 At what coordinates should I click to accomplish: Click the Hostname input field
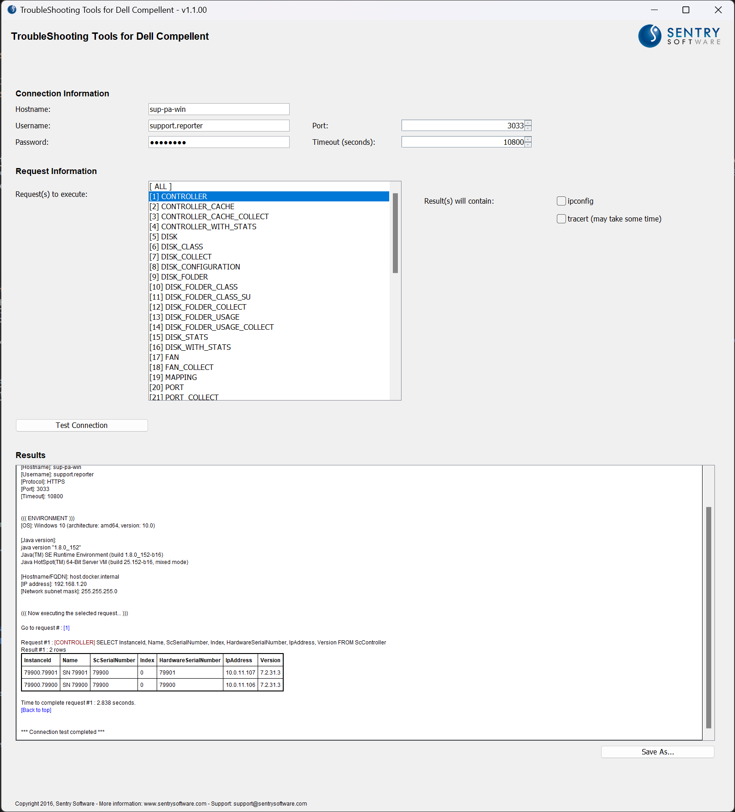(x=218, y=109)
